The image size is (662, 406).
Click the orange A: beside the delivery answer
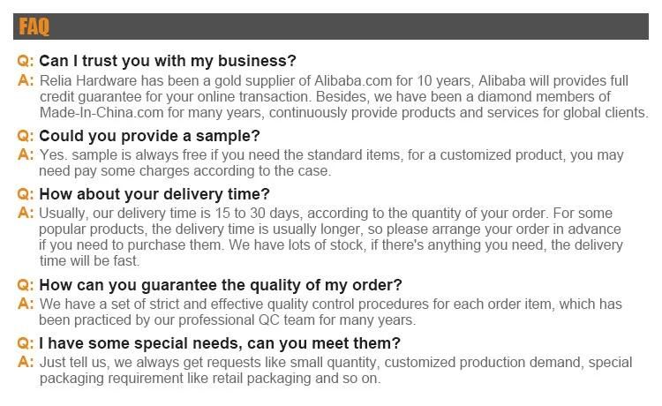point(26,213)
